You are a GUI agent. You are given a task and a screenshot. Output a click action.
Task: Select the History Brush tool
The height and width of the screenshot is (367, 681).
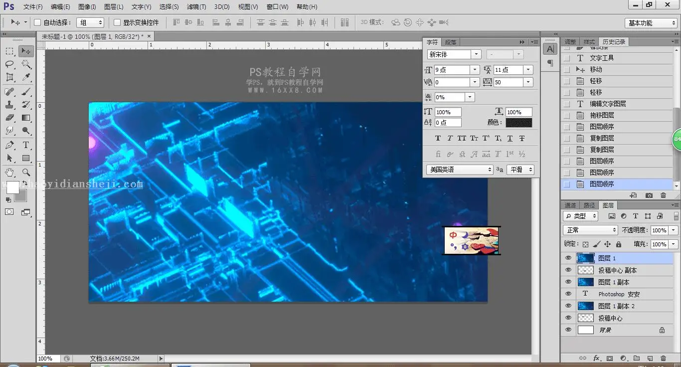tap(26, 105)
